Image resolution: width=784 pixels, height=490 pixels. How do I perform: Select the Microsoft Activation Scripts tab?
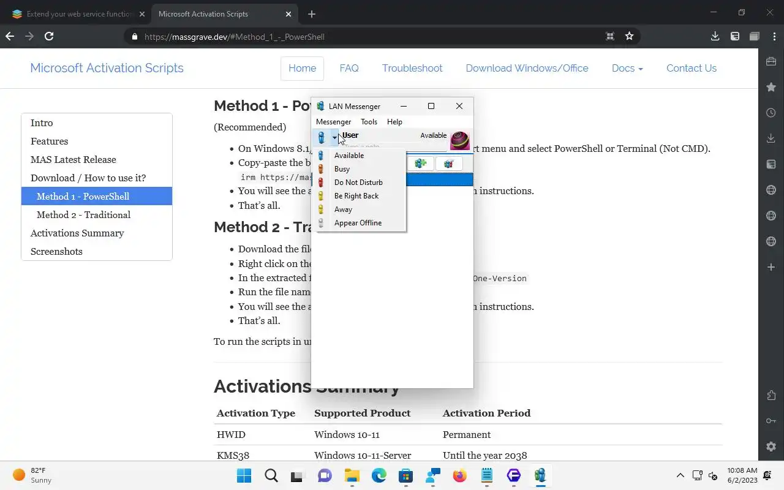tap(225, 13)
